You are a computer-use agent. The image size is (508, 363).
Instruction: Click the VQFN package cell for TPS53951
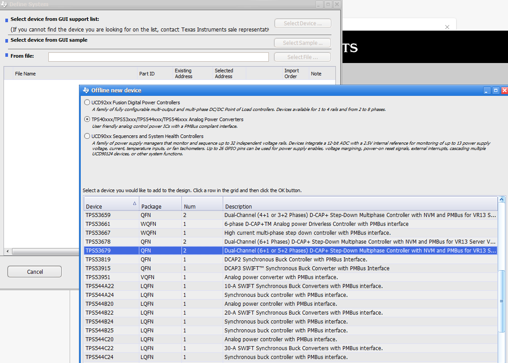coord(160,277)
